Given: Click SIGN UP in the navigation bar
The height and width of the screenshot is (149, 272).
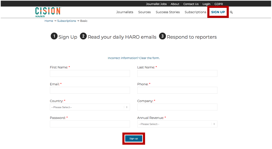Looking at the screenshot, I should pos(218,12).
